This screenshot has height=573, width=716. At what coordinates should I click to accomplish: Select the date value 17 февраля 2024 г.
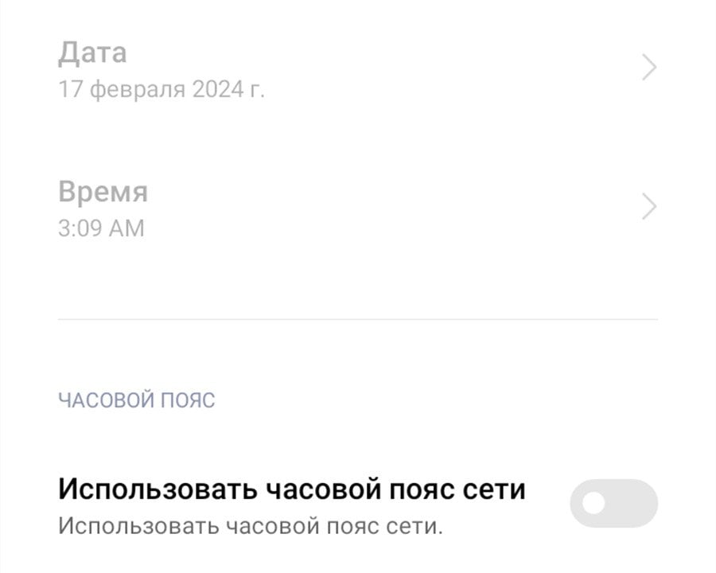pyautogui.click(x=161, y=89)
